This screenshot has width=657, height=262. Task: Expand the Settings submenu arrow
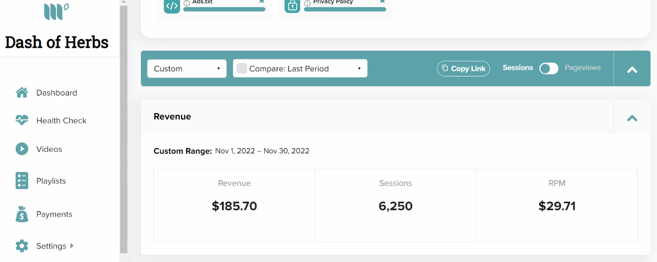coord(72,246)
